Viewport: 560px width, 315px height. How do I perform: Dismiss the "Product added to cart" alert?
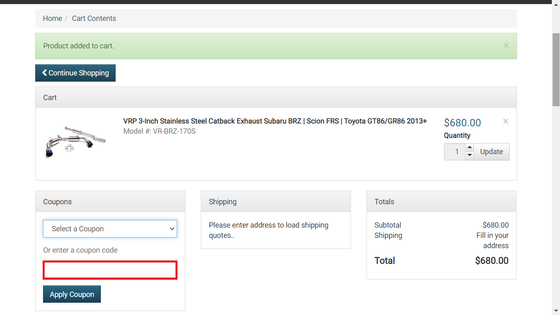coord(506,46)
